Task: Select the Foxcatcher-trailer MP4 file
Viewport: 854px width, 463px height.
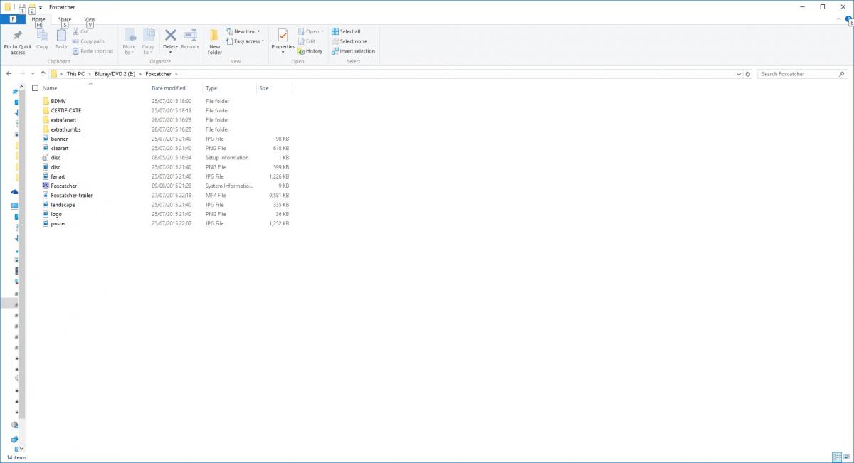Action: [x=71, y=195]
